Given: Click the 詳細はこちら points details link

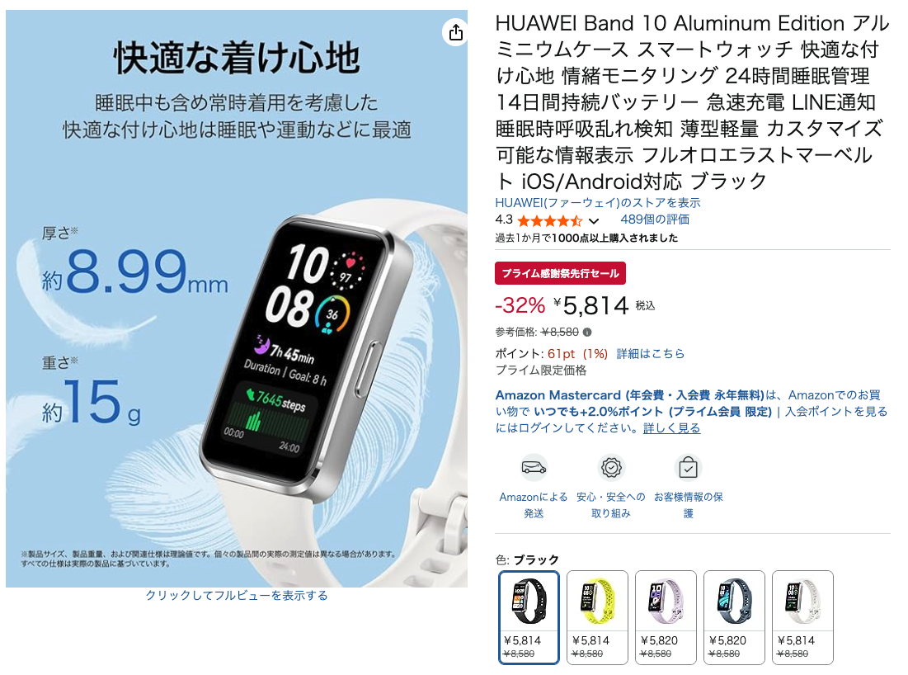Looking at the screenshot, I should tap(651, 353).
